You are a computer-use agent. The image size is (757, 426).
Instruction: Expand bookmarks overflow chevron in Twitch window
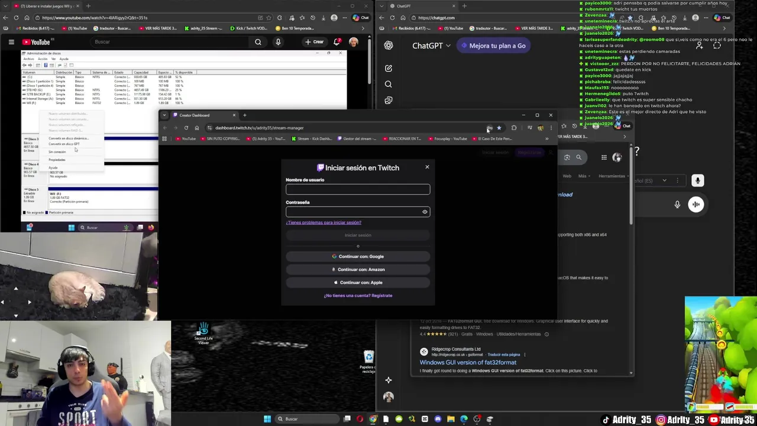[546, 138]
